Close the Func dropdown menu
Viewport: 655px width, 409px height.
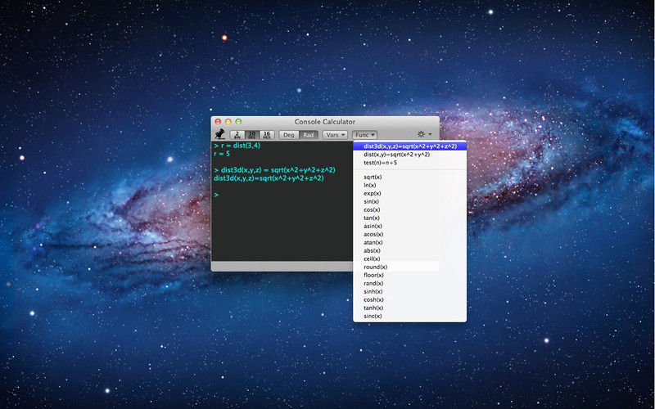(364, 135)
